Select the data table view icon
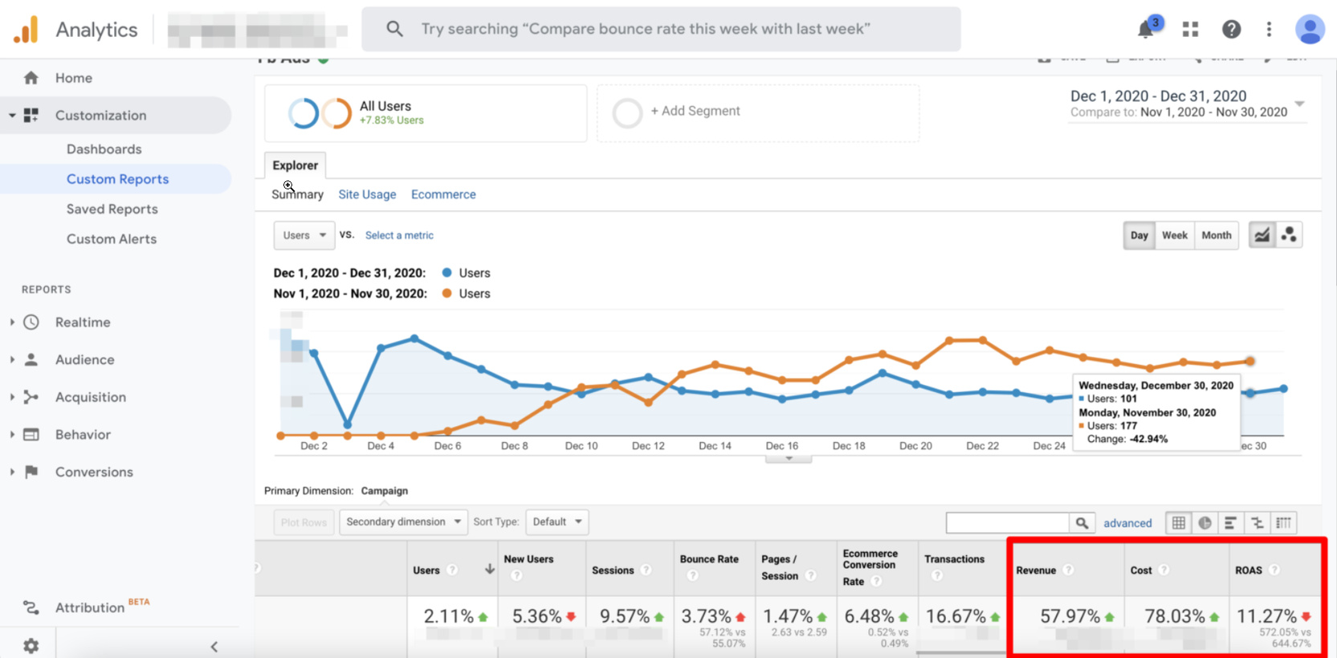This screenshot has width=1337, height=658. coord(1178,523)
